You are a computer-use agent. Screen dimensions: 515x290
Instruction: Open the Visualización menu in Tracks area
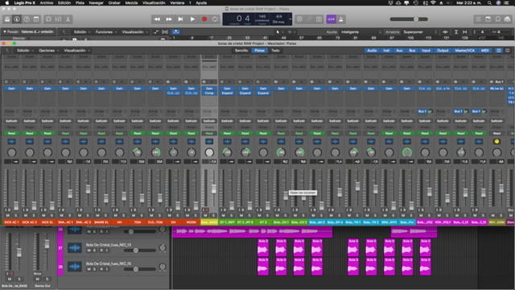tap(134, 32)
